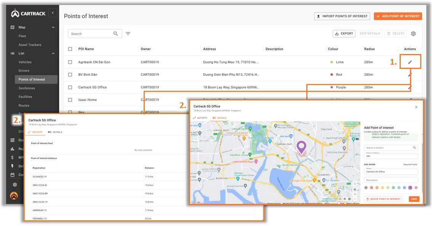Export the points of interest list

(344, 33)
